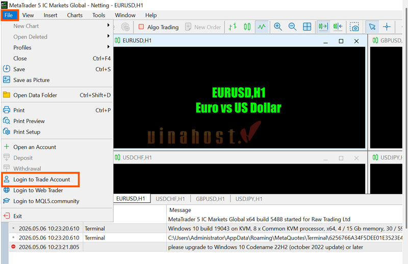Viewport: 408px width, 264px height.
Task: Select the Withdrawal menu entry
Action: pyautogui.click(x=57, y=169)
